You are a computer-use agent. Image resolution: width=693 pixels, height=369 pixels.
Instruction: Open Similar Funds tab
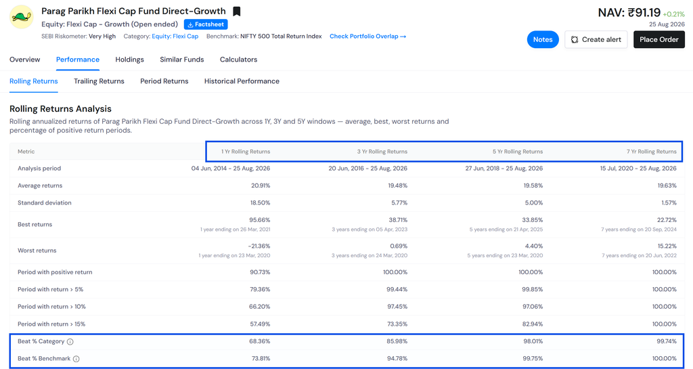182,59
